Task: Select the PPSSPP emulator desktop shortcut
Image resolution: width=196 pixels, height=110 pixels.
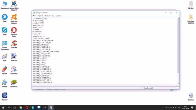Action: click(x=5, y=83)
